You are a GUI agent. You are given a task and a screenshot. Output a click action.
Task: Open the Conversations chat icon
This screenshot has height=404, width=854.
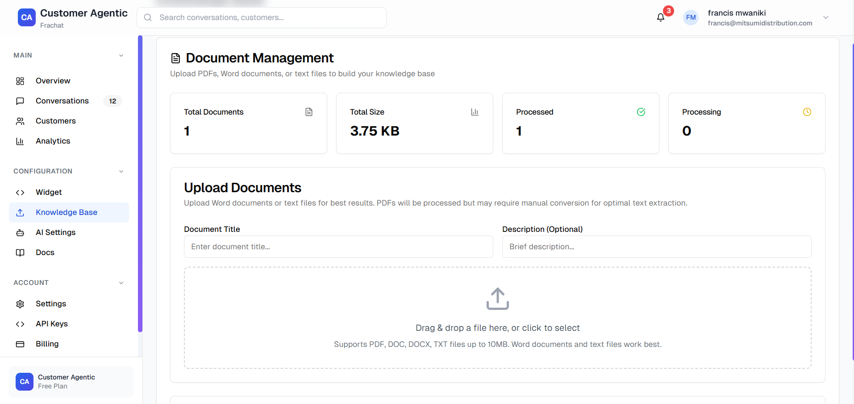20,101
